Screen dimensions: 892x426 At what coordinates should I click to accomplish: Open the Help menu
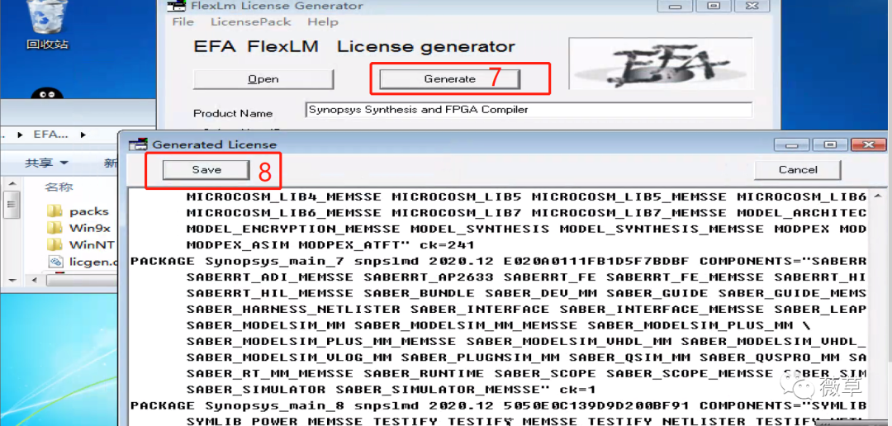click(x=323, y=22)
